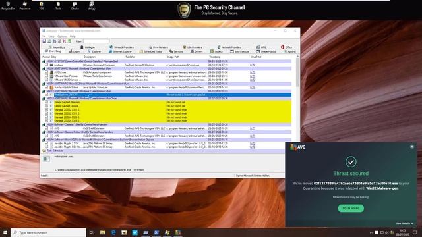The height and width of the screenshot is (237, 422).
Task: Click the taskbar search box
Action: coord(49,232)
